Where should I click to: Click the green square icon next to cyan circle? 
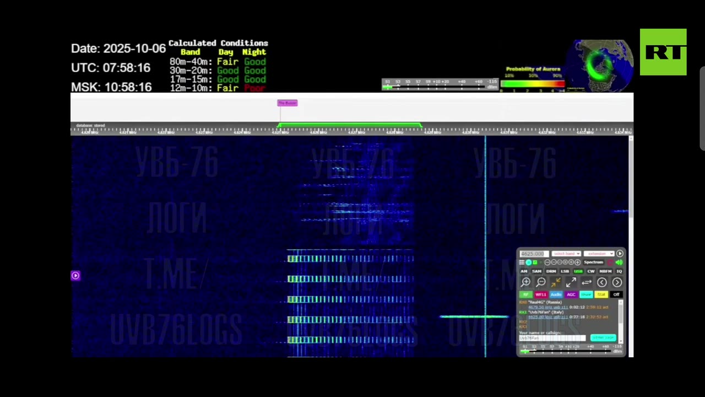(535, 262)
